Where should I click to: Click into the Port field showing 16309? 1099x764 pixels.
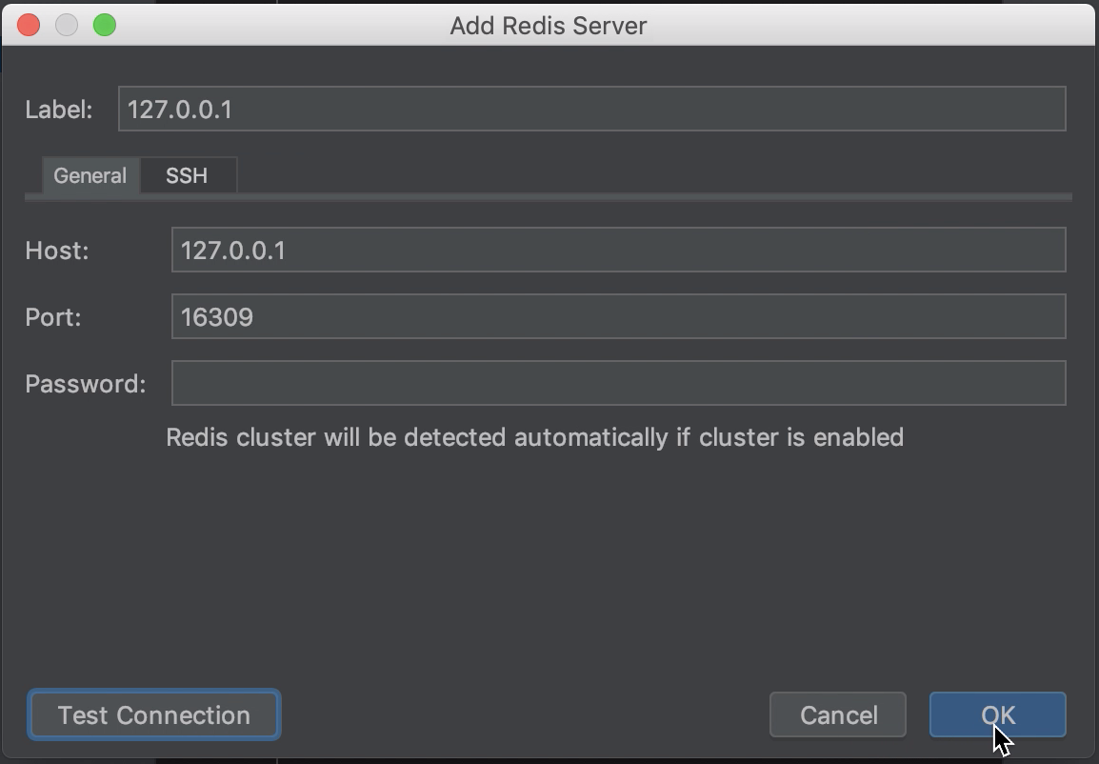tap(619, 316)
